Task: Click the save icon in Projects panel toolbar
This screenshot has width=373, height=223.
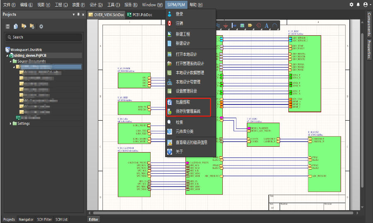Action: 8,27
